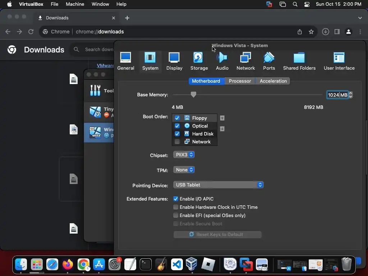This screenshot has height=276, width=368.
Task: Open Spotlight search in menu bar
Action: tap(295, 4)
